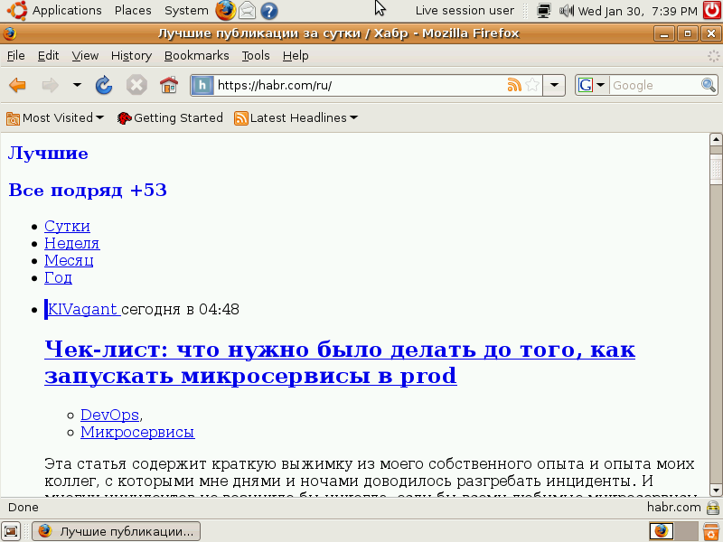
Task: Open the address bar history dropdown
Action: coord(554,85)
